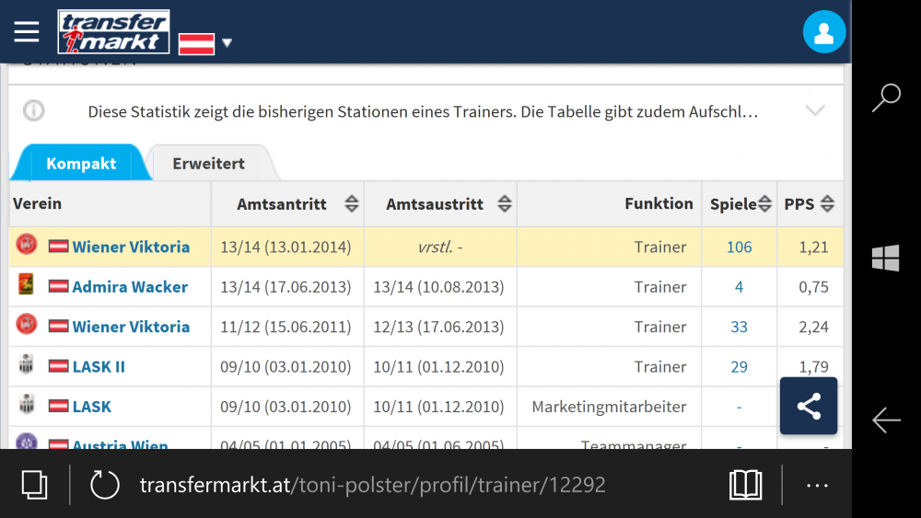
Task: Click the date 11/12 (15.06.2011)
Action: 286,327
